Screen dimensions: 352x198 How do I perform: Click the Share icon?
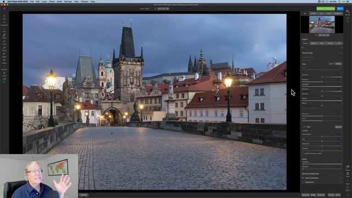pyautogui.click(x=348, y=182)
